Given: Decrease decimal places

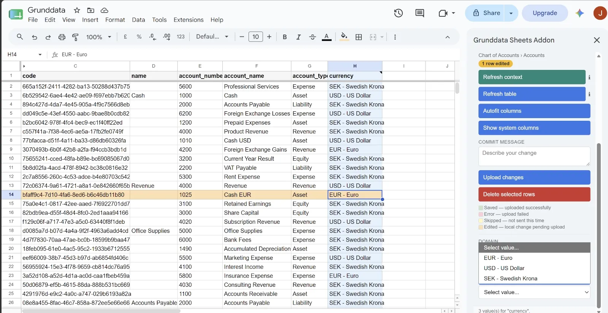Looking at the screenshot, I should pos(152,37).
